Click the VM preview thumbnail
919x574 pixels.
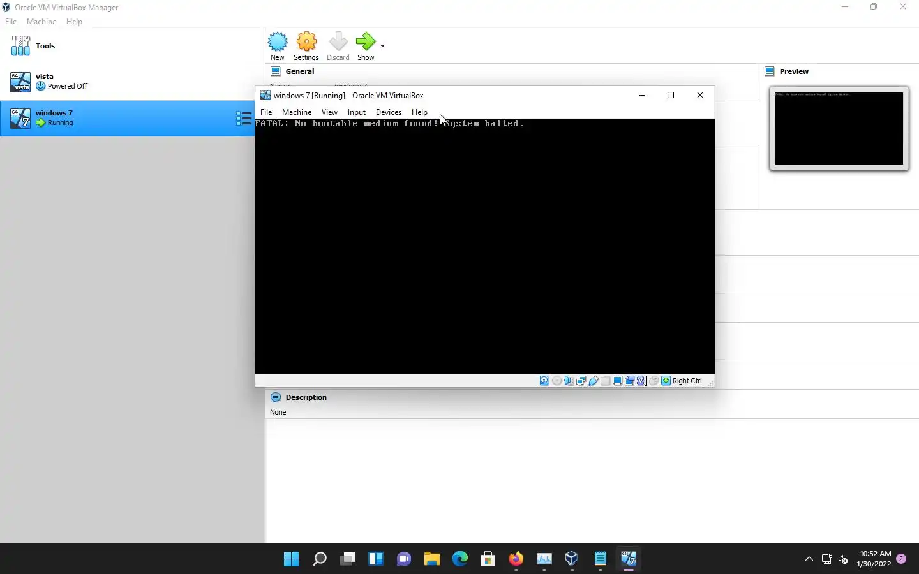pos(839,128)
